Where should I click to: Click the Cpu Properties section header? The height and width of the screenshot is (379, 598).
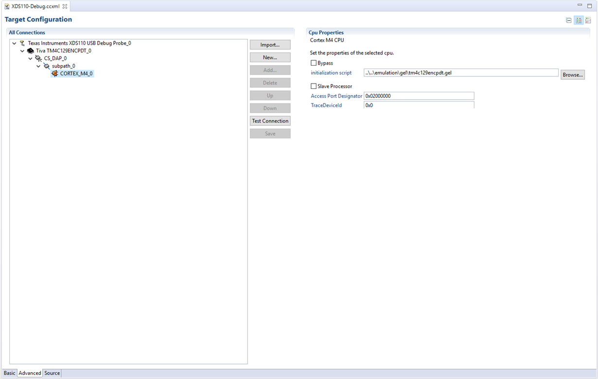point(326,33)
